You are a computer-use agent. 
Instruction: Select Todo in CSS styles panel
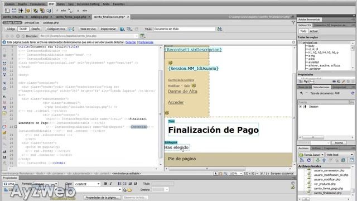click(x=303, y=31)
